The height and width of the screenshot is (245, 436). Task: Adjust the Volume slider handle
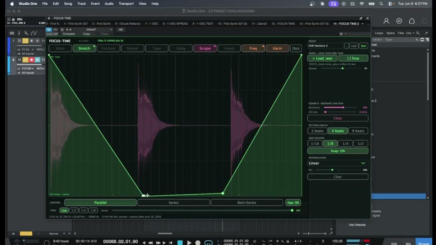point(343,68)
